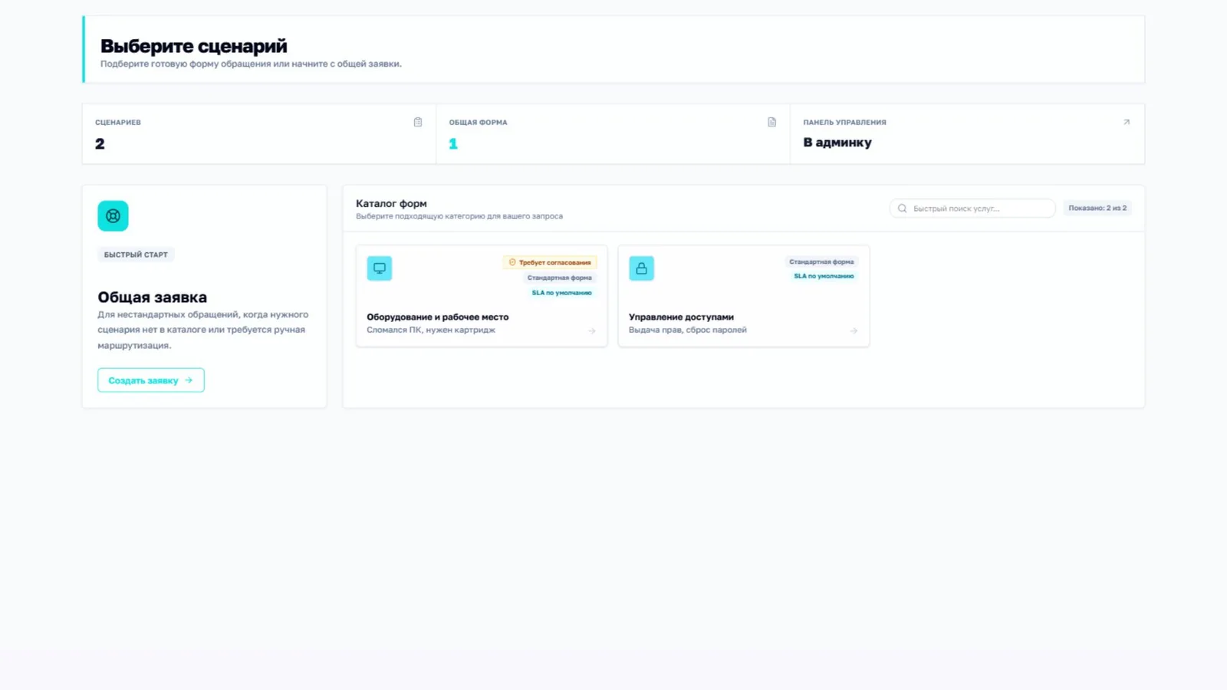This screenshot has height=690, width=1227.
Task: Click the Выберите сценарий title
Action: [194, 46]
